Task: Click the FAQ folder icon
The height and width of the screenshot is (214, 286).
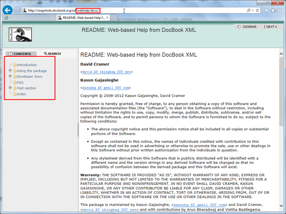Action: click(x=14, y=82)
